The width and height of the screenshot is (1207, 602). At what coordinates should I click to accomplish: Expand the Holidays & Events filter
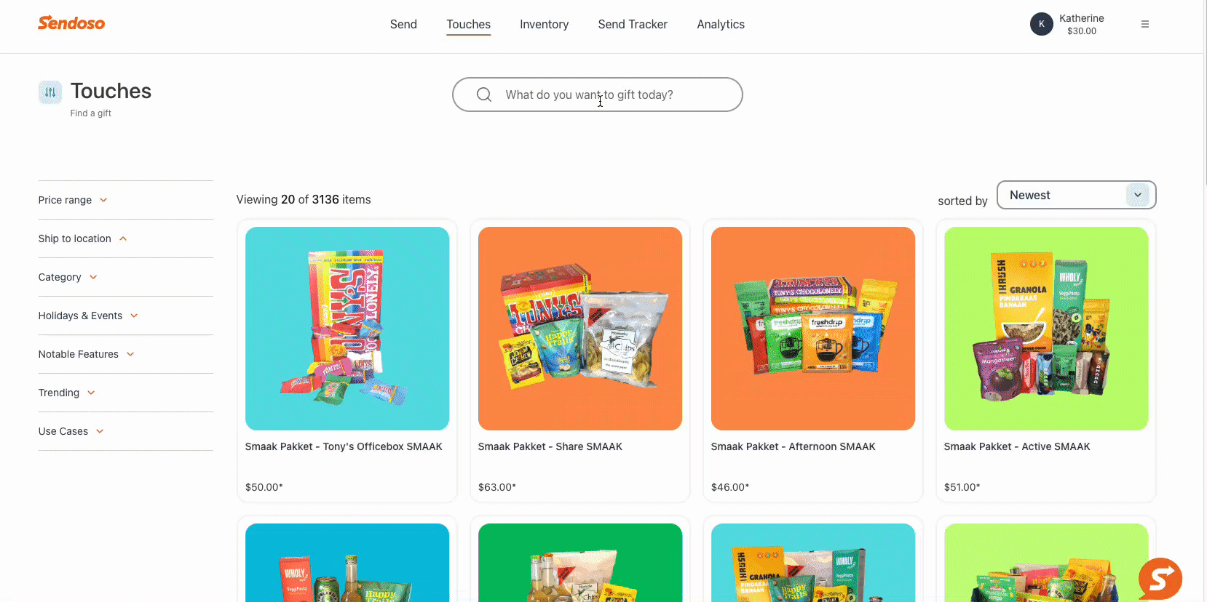(x=88, y=316)
